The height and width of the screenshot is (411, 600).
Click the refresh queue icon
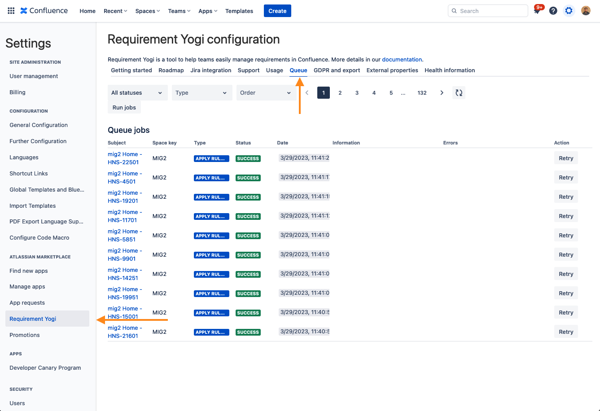click(459, 93)
